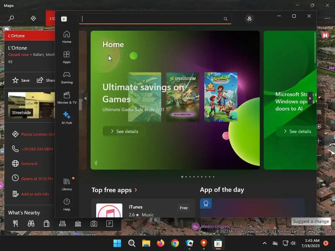Viewport: 335px width, 251px height.
Task: Go to next banner with right arrow
Action: [310, 98]
